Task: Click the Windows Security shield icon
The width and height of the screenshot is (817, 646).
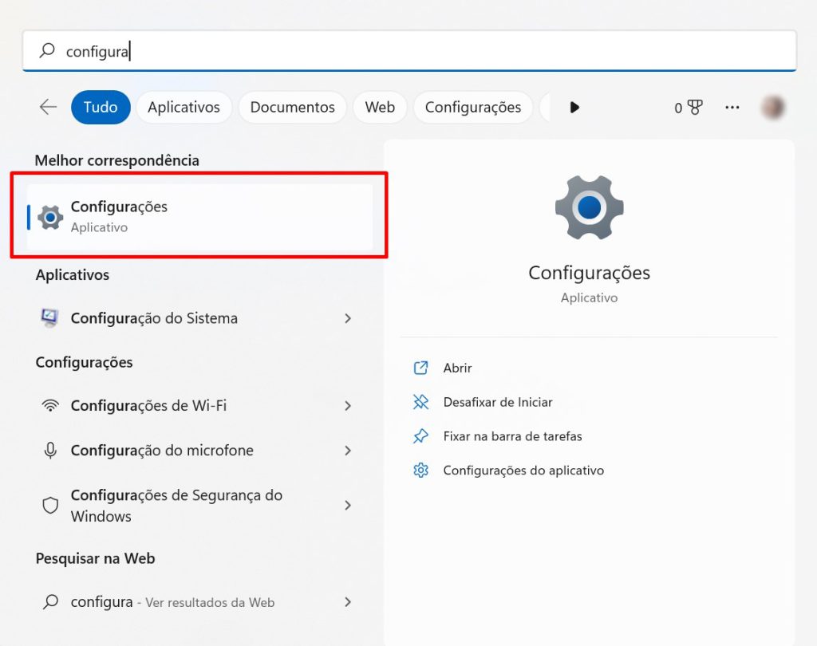Action: tap(50, 506)
